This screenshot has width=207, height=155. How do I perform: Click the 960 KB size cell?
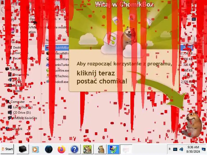(188, 70)
